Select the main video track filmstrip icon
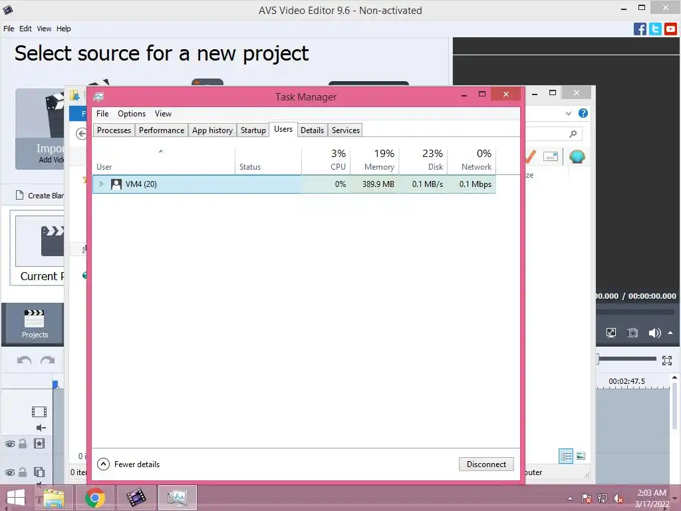 (x=39, y=411)
